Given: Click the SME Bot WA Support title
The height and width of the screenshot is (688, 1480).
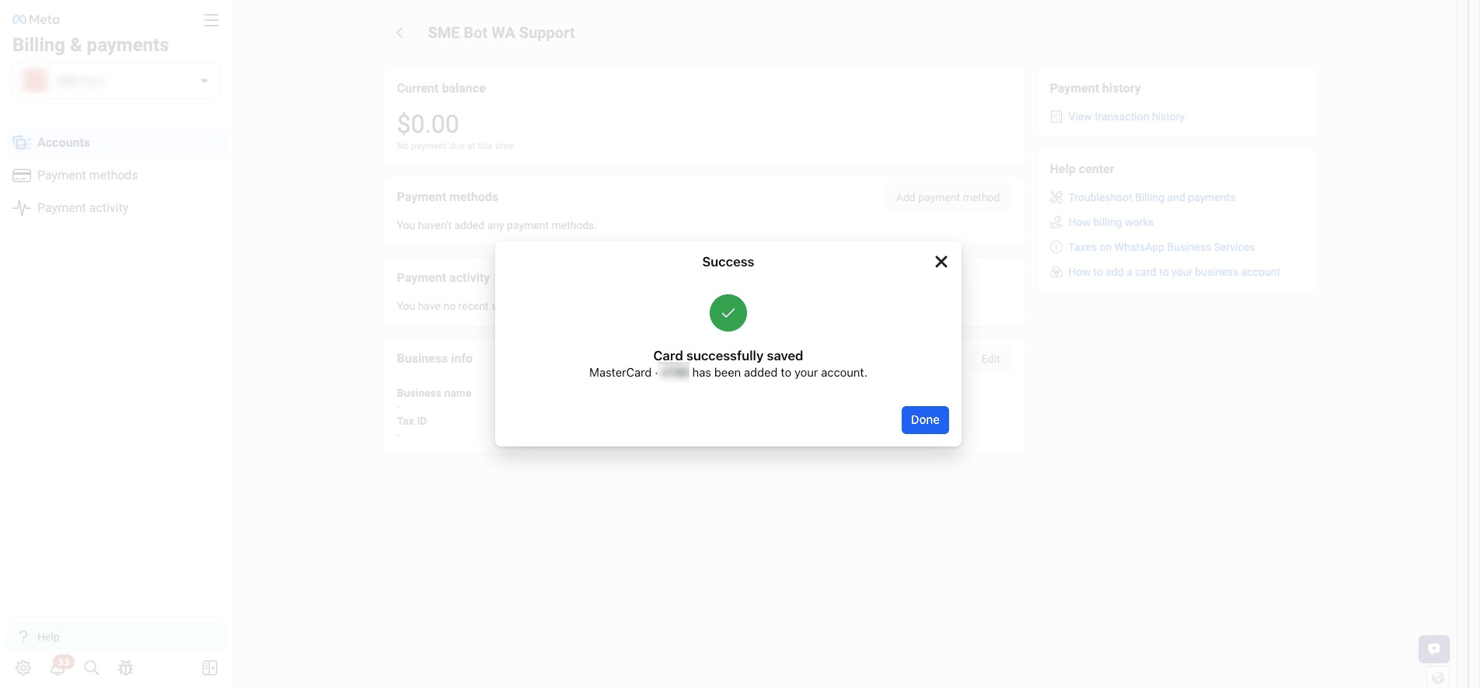Looking at the screenshot, I should [501, 33].
